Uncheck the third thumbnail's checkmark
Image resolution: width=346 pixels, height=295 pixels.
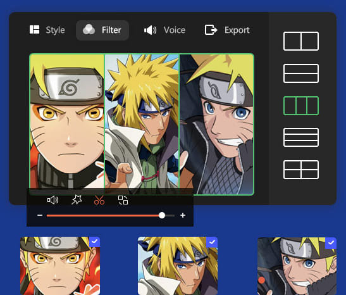click(x=331, y=243)
